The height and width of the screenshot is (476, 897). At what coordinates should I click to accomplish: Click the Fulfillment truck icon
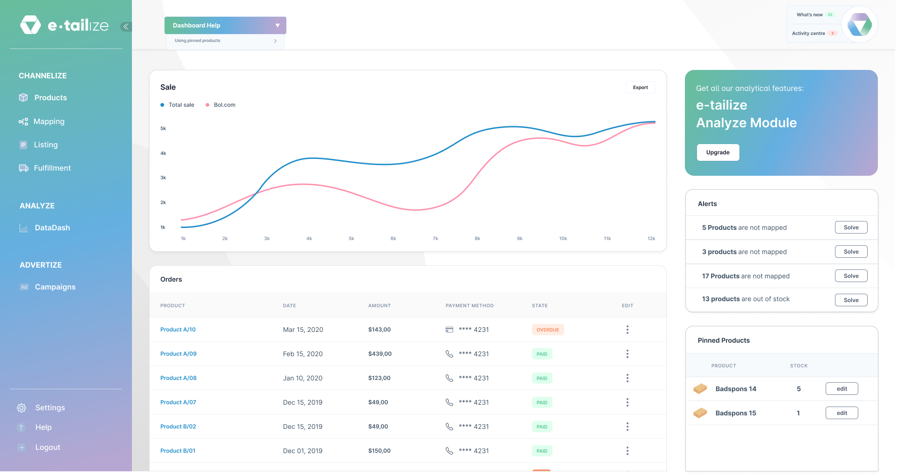tap(23, 168)
